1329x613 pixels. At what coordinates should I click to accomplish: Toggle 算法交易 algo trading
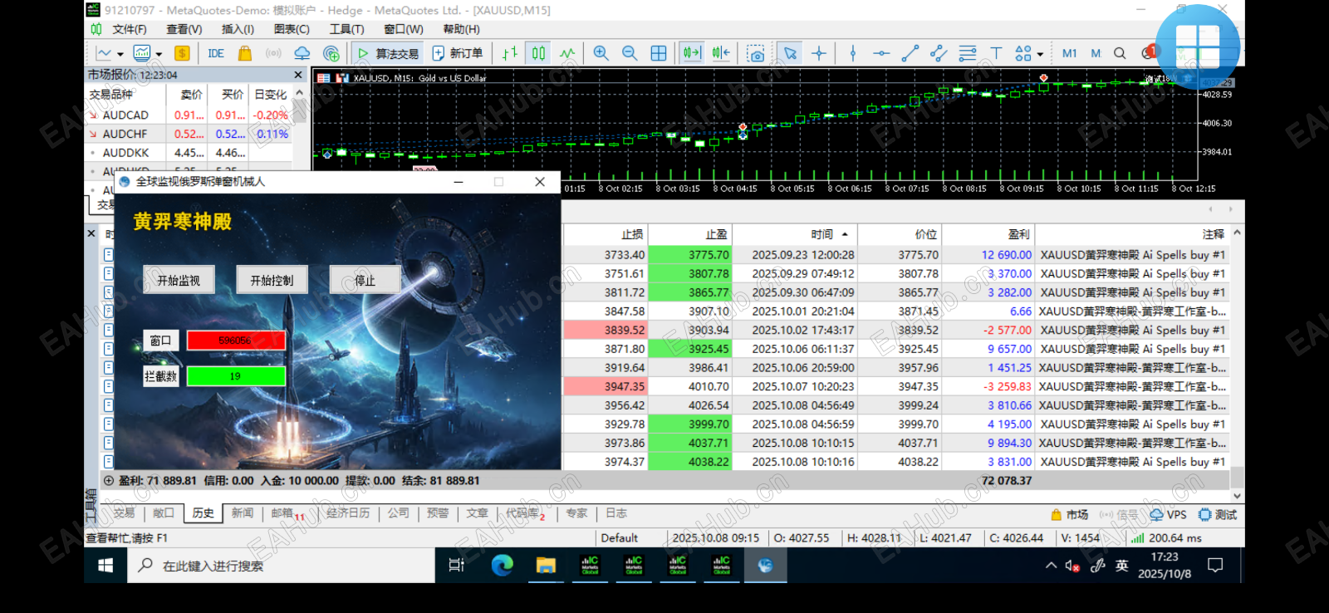click(388, 53)
